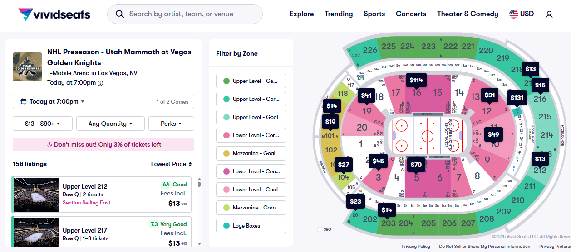Viewport: 571px width, 252px height.
Task: Click the US flag currency icon
Action: click(x=513, y=14)
